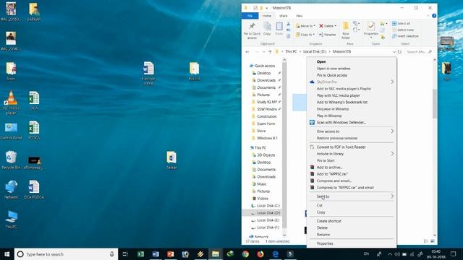
Task: Select the SARKAR folder on desktop
Action: (34, 12)
